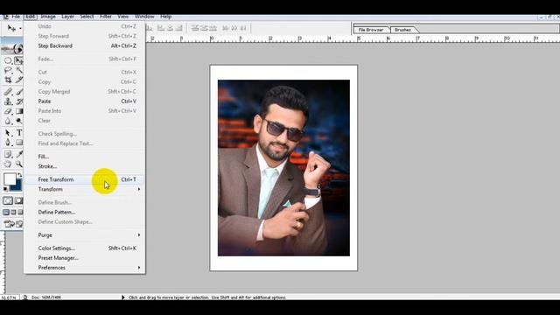
Task: Choose Stroke... in Edit menu
Action: (x=85, y=166)
